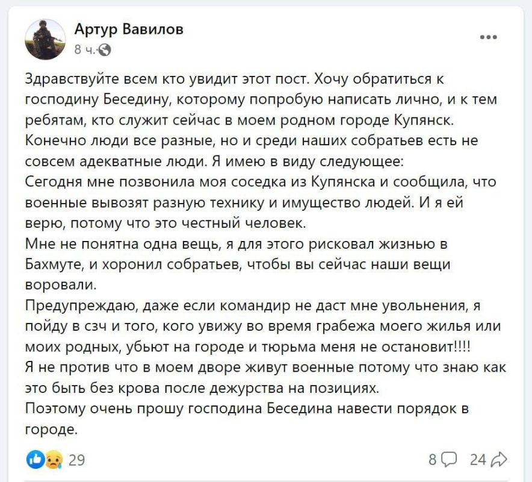532x482 pixels.
Task: Open the post timestamp 8 ч.
Action: pyautogui.click(x=85, y=50)
